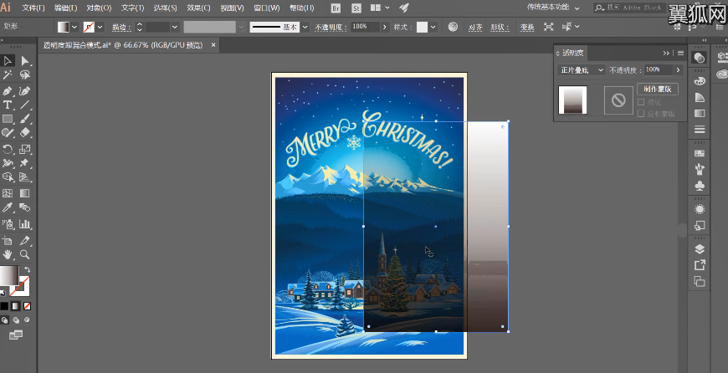The width and height of the screenshot is (728, 373).
Task: Open the 效果(C) menu
Action: 198,8
